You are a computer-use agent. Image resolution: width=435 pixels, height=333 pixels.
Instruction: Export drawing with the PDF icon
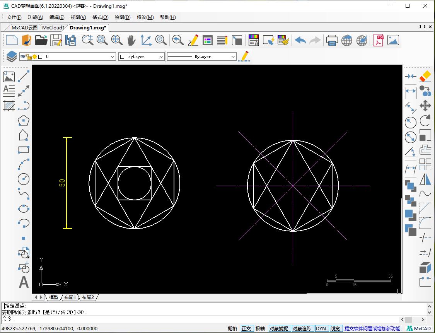(x=378, y=40)
